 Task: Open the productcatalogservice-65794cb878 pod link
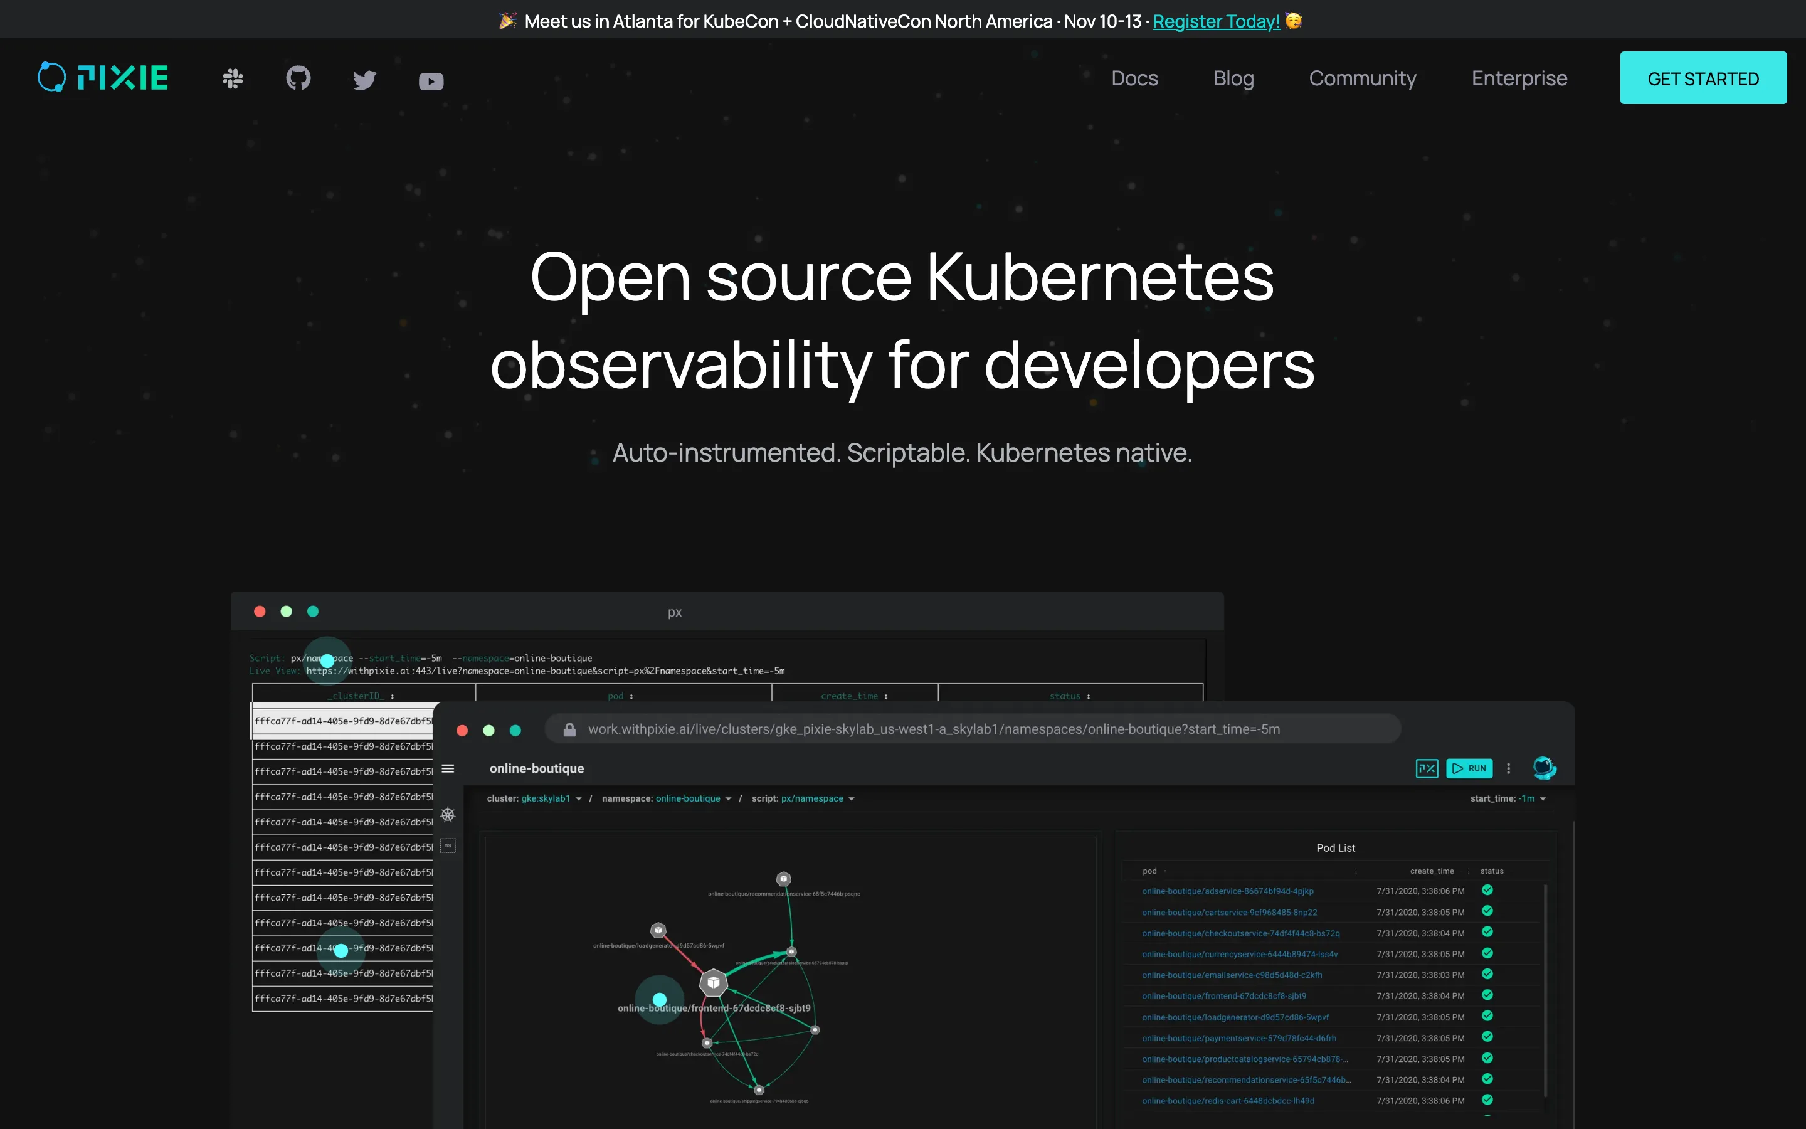click(x=1245, y=1059)
